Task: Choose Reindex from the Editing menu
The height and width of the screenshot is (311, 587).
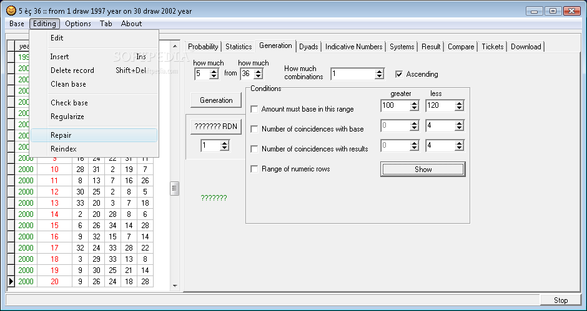Action: tap(94, 149)
